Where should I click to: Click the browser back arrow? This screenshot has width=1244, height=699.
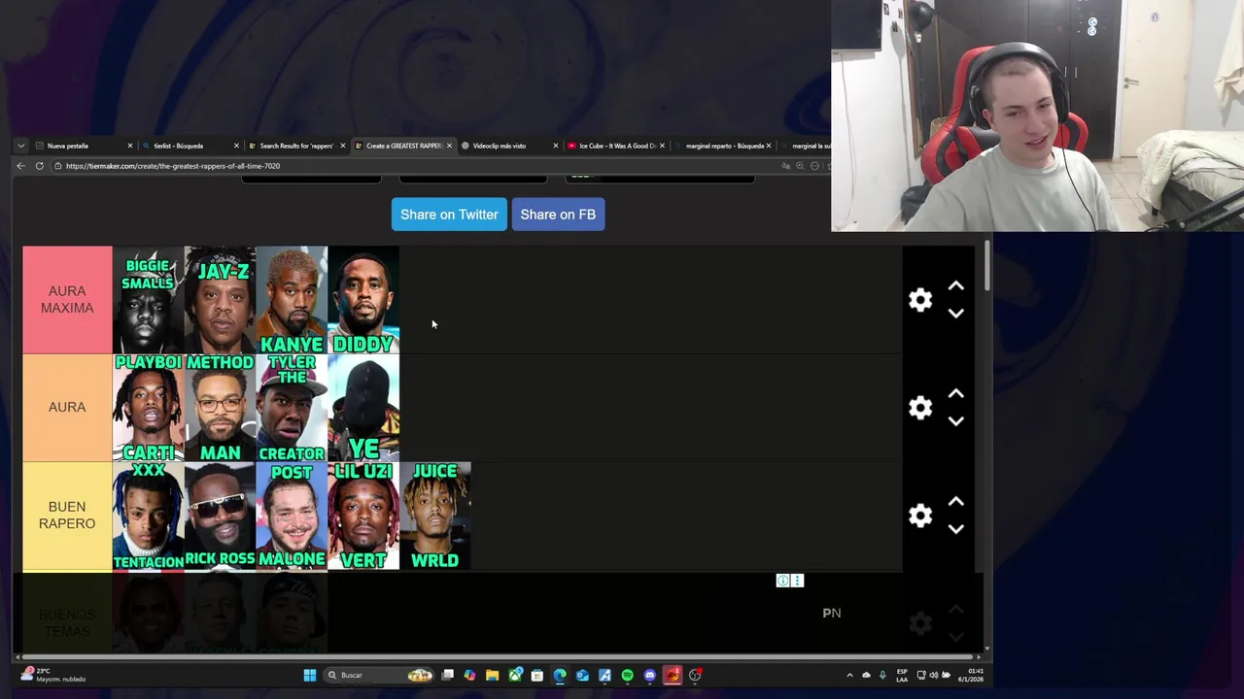point(20,166)
